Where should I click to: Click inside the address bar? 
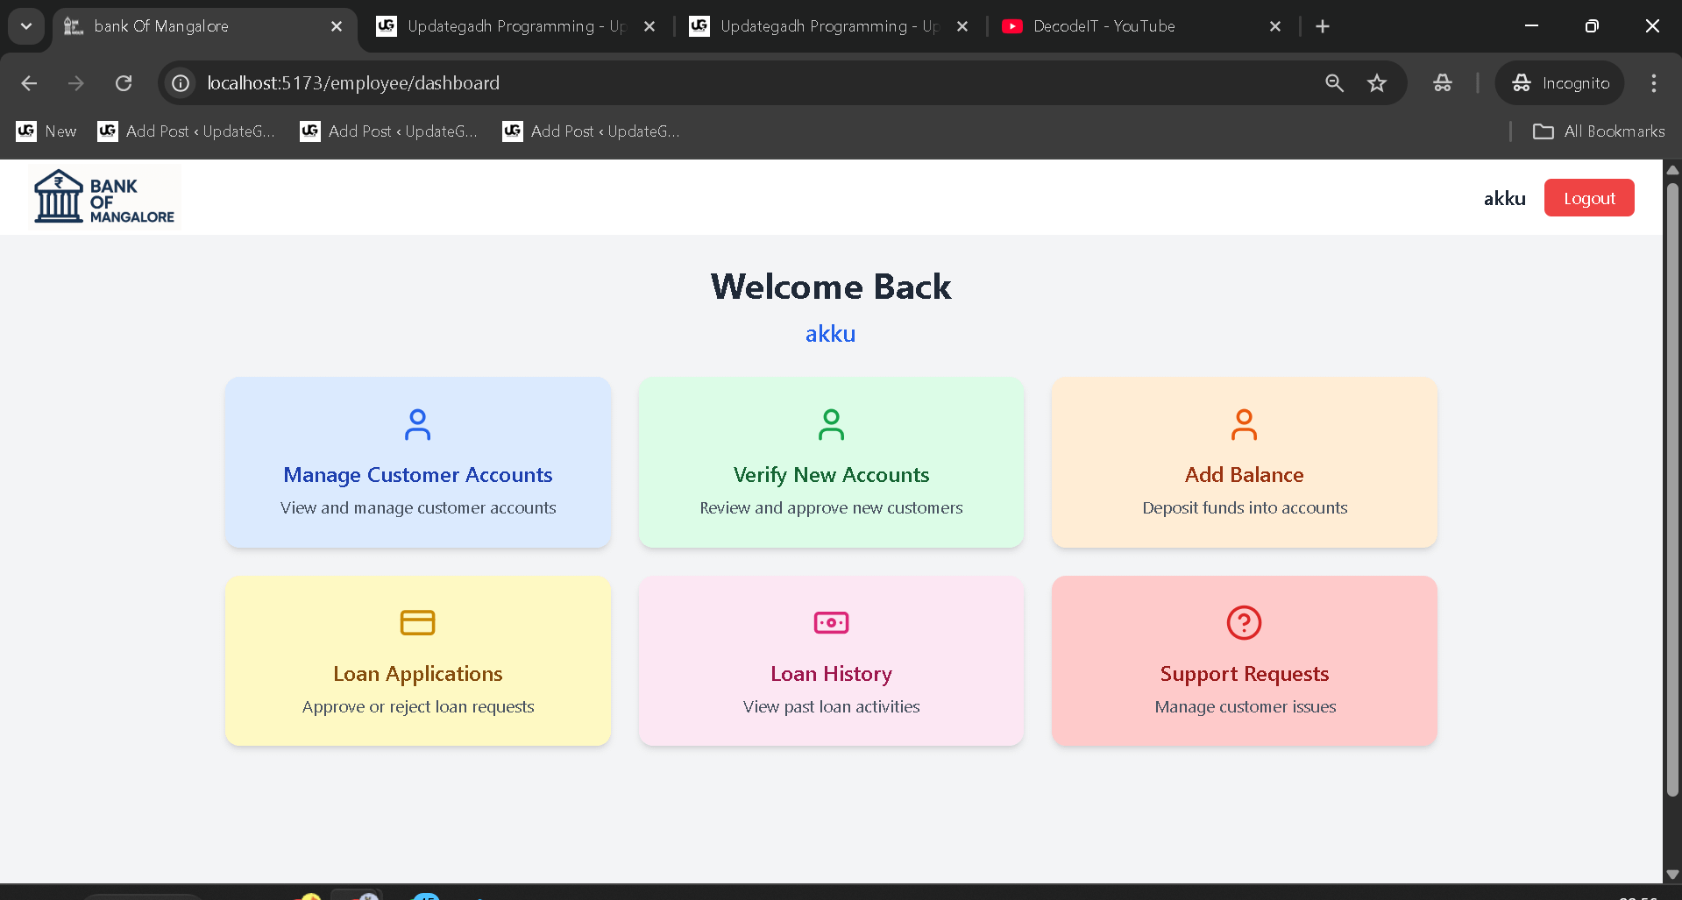click(614, 83)
